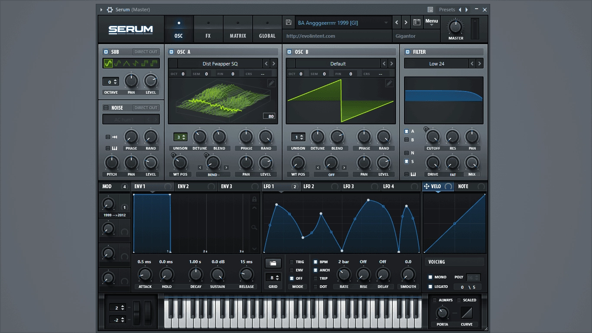Screen dimensions: 592x333
Task: Enable LFO TRIG mode
Action: (x=292, y=262)
